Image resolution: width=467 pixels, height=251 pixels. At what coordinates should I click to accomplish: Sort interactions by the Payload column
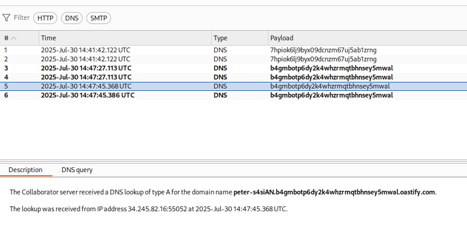(x=282, y=38)
